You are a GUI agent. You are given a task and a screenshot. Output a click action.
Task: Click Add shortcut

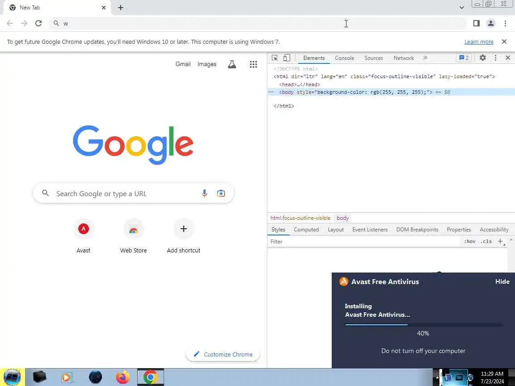click(x=183, y=236)
